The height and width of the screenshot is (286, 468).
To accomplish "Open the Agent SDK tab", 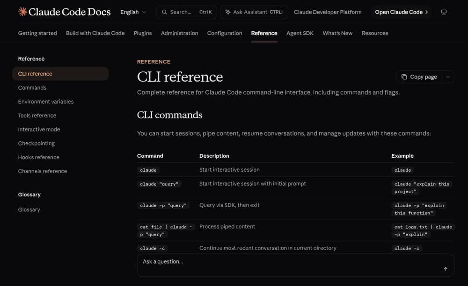I will pos(300,33).
